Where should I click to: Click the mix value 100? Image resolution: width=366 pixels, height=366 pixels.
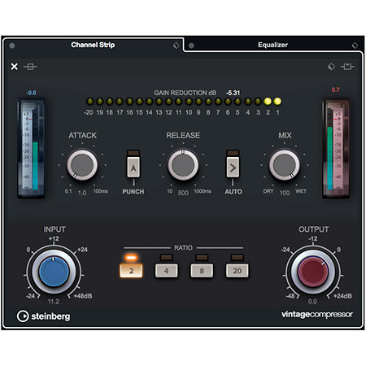pyautogui.click(x=285, y=193)
